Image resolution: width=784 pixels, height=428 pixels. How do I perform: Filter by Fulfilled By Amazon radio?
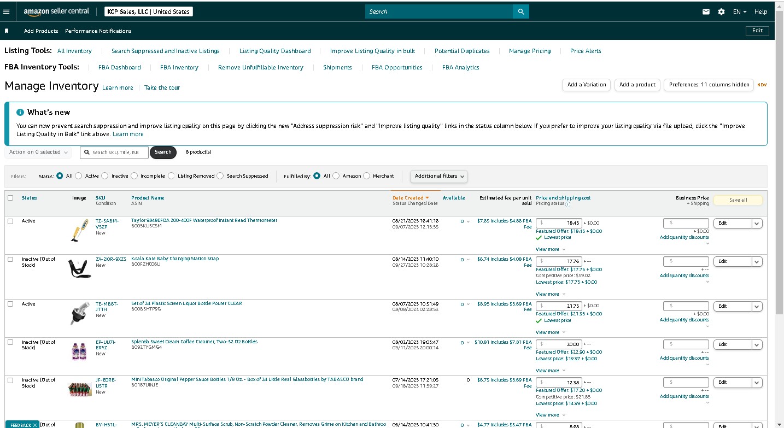[336, 176]
